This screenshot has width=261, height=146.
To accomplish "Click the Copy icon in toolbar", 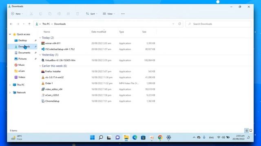I will click(41, 14).
